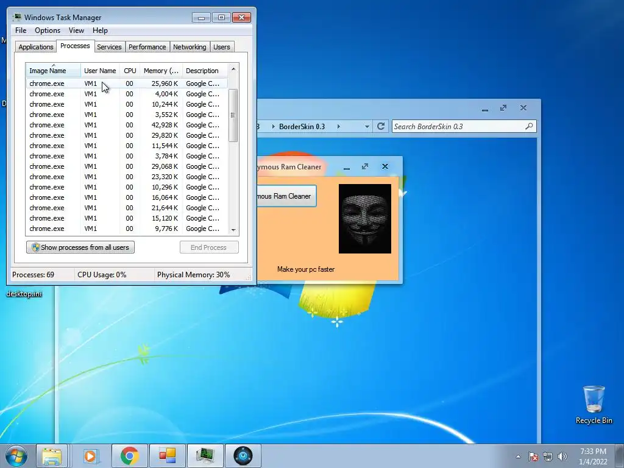Open the Start menu orb
The width and height of the screenshot is (624, 468).
16,456
